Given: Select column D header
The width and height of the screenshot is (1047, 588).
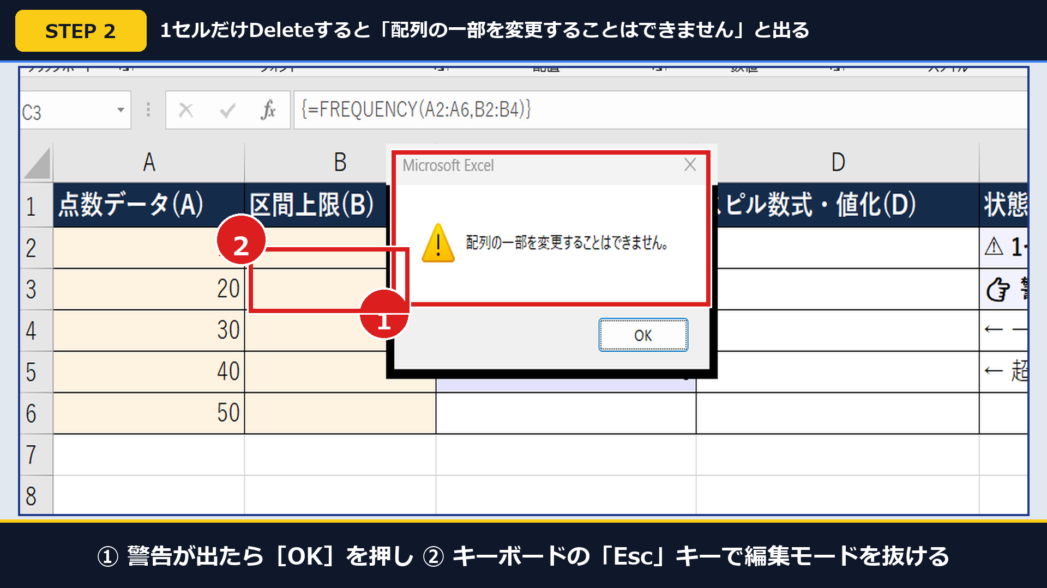Looking at the screenshot, I should tap(838, 163).
